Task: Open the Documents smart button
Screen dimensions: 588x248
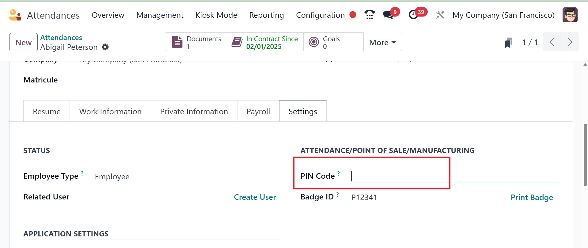Action: [x=196, y=42]
